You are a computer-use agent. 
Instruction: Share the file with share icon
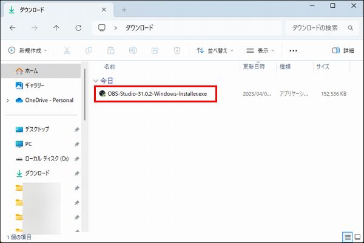pyautogui.click(x=155, y=50)
